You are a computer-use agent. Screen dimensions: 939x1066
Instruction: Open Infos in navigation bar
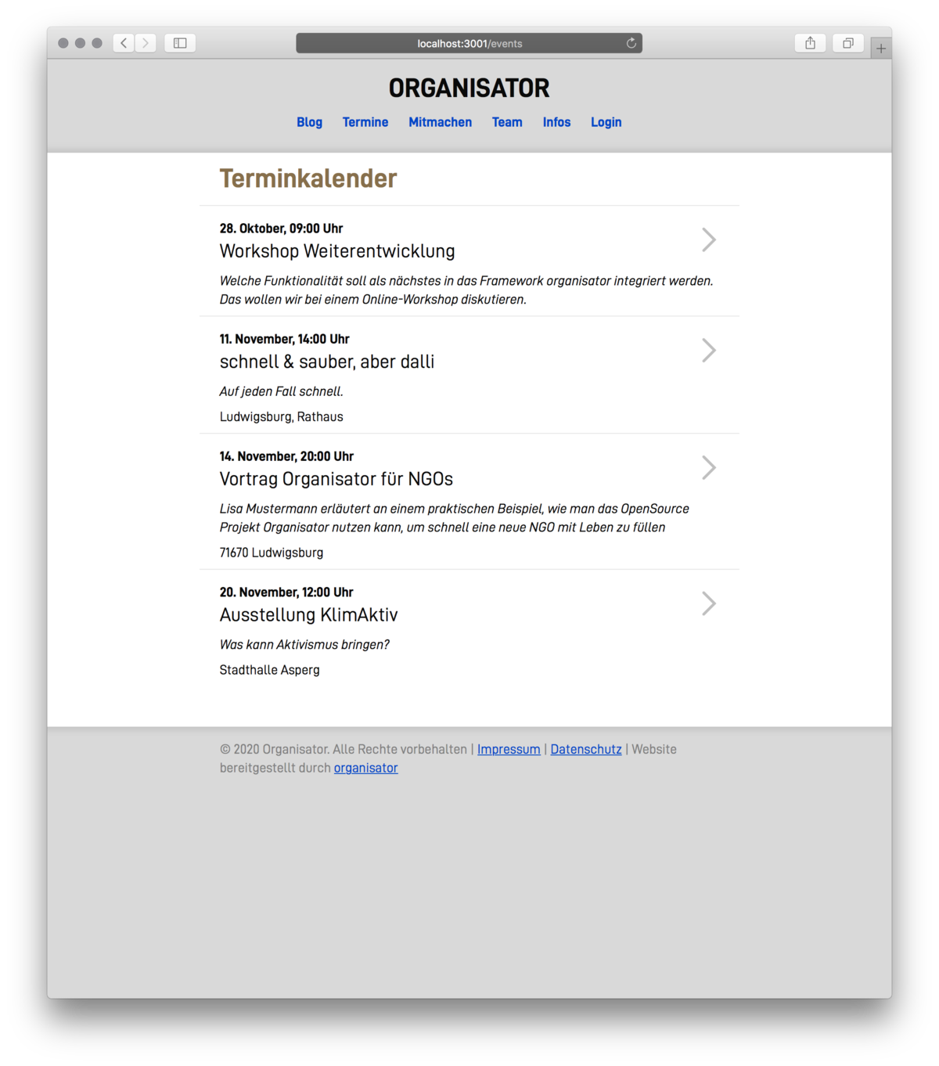(556, 122)
